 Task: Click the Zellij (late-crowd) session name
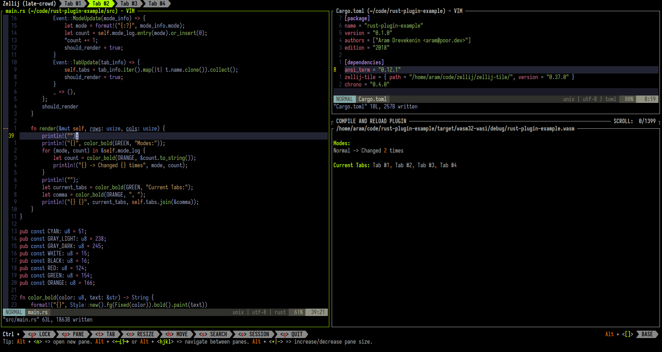[x=29, y=3]
